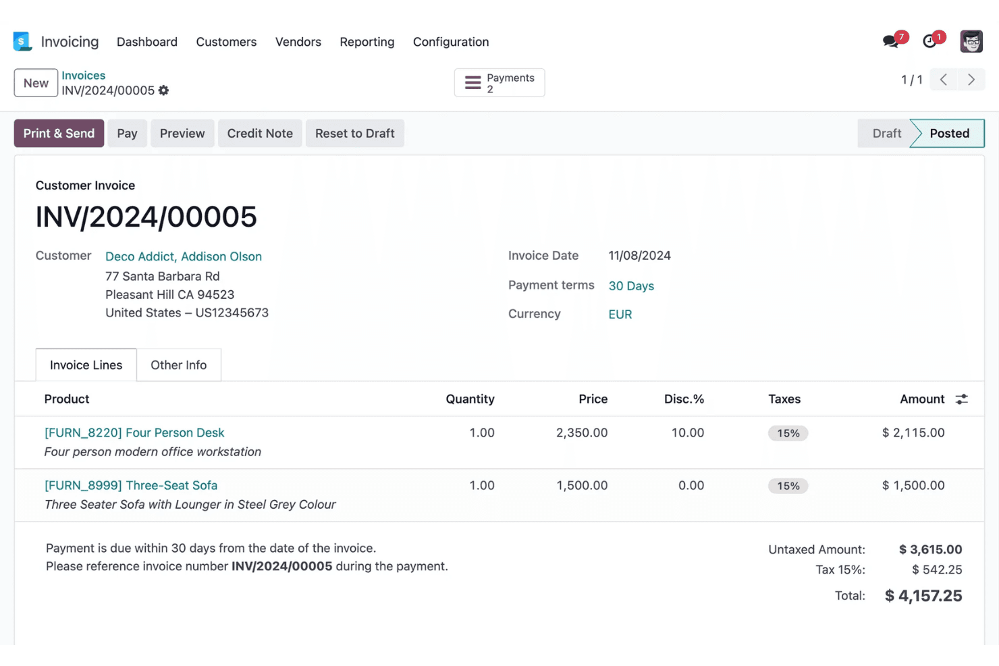This screenshot has height=666, width=999.
Task: Click the Total $ 4,157.25 value
Action: pos(923,596)
